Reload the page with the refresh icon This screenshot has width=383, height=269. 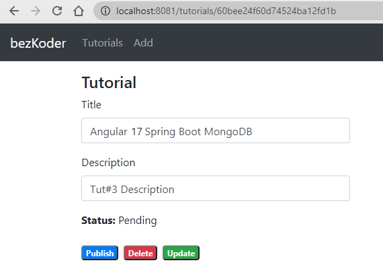click(57, 11)
